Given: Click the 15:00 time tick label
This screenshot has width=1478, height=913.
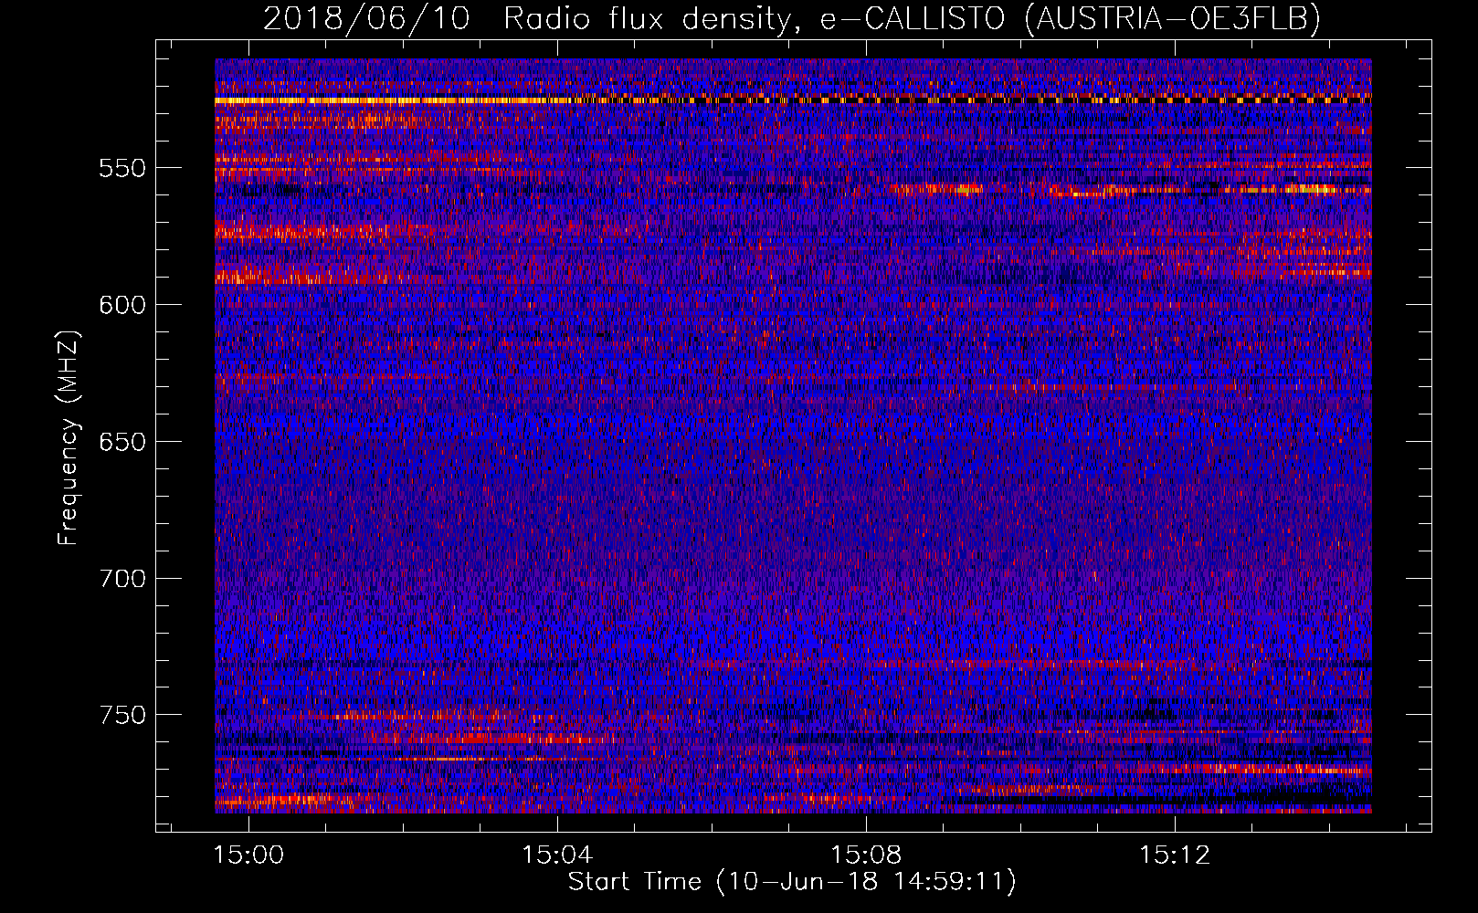Looking at the screenshot, I should point(248,855).
